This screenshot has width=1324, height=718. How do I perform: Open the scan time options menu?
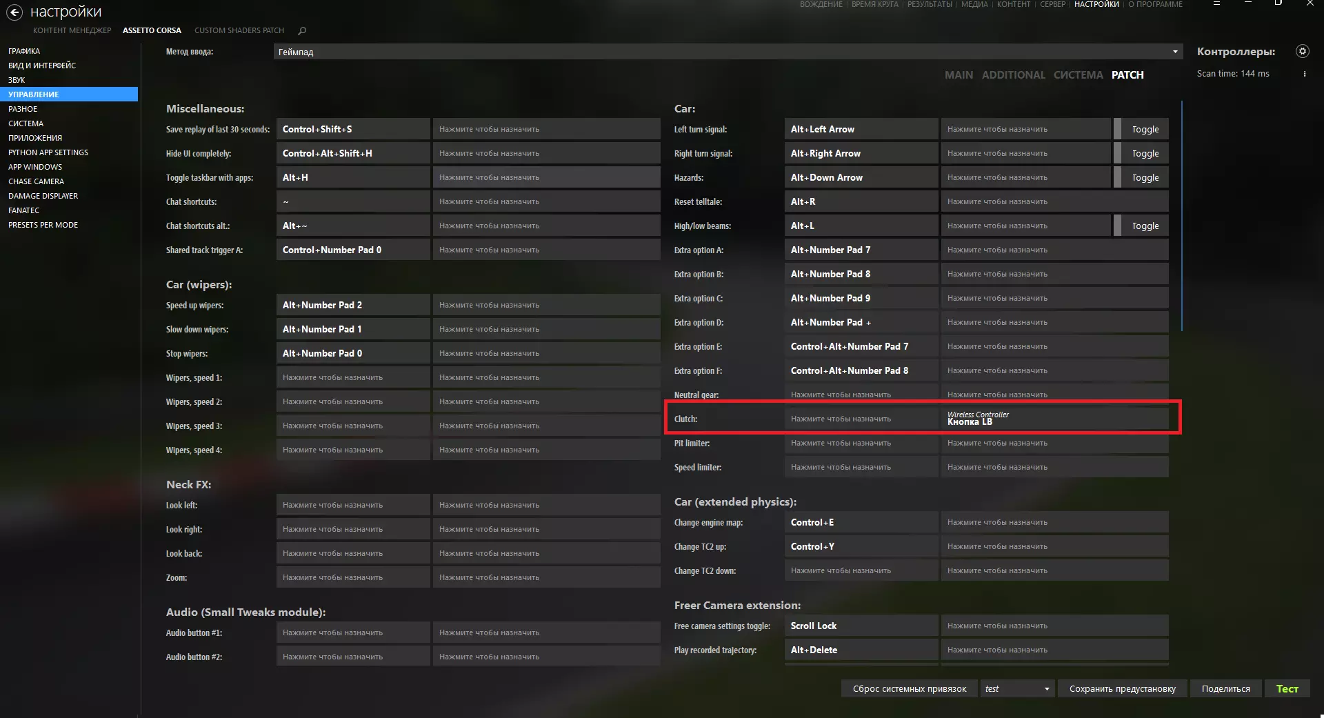pyautogui.click(x=1304, y=74)
